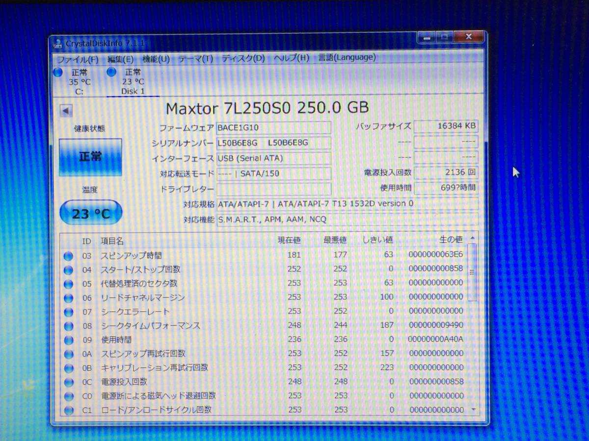The image size is (589, 441).
Task: Click the ファームウェア field BACE1G10
Action: [274, 128]
